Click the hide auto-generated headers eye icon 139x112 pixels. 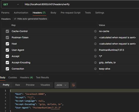(x=15, y=19)
